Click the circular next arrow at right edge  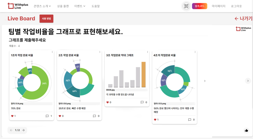tap(248, 81)
